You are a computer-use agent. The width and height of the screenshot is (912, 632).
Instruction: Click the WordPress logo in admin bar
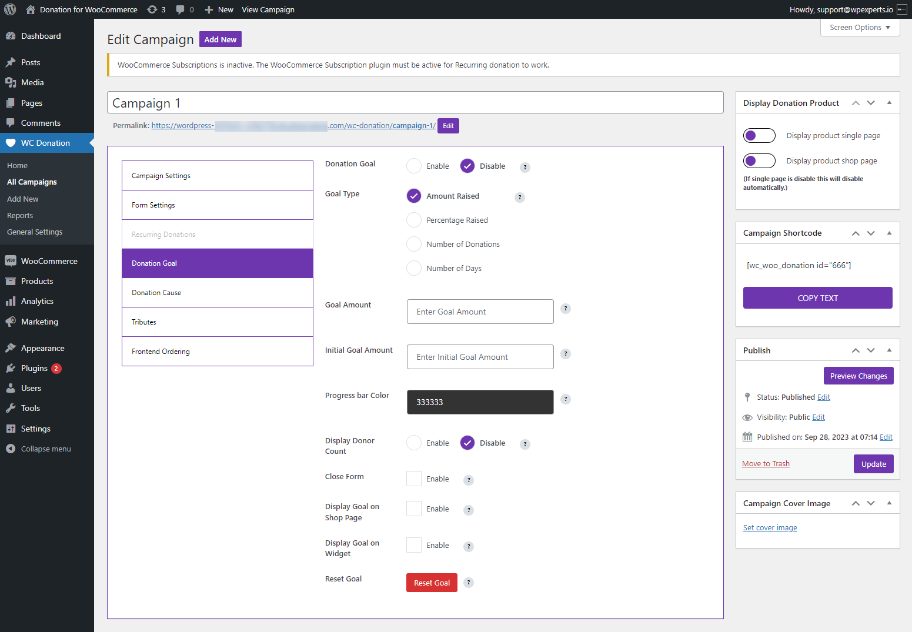coord(10,9)
